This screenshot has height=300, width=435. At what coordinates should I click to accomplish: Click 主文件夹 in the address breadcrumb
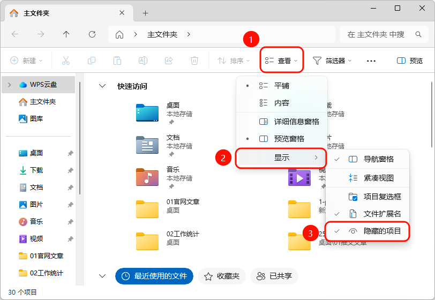pyautogui.click(x=162, y=34)
